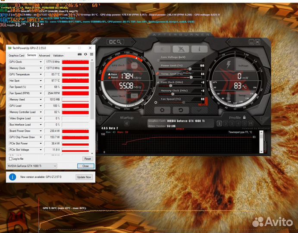Enable the Log to file checkbox

click(x=11, y=159)
